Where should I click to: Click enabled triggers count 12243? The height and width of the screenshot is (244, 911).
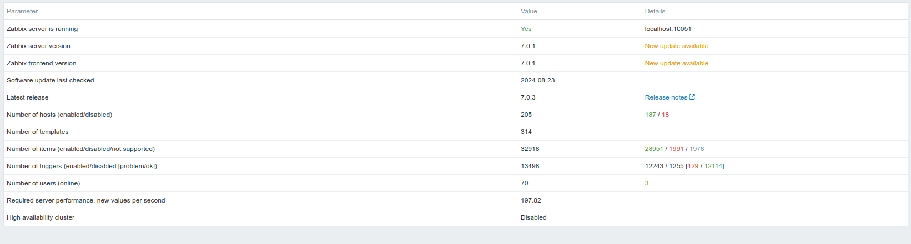(x=654, y=166)
